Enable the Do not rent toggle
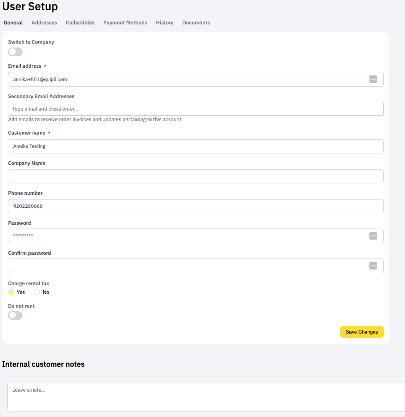The image size is (405, 417). [15, 315]
